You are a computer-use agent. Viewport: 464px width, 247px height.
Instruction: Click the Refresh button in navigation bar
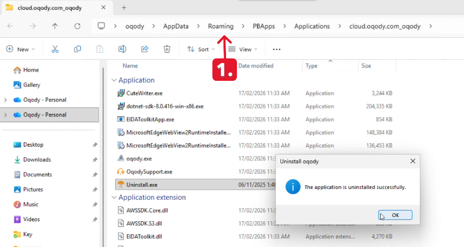[x=78, y=26]
